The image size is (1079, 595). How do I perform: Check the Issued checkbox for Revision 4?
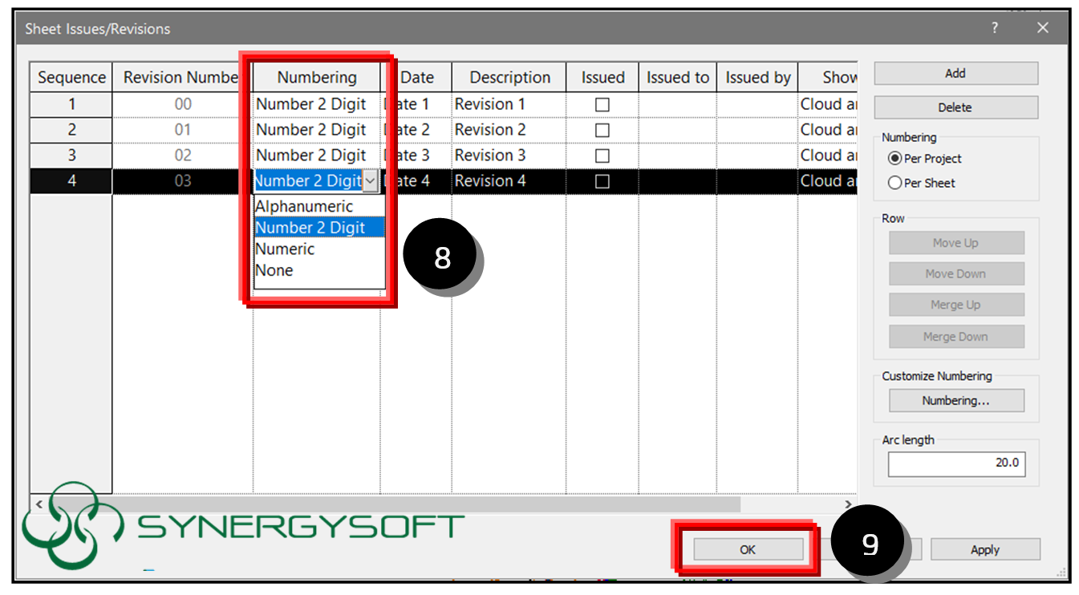tap(602, 180)
